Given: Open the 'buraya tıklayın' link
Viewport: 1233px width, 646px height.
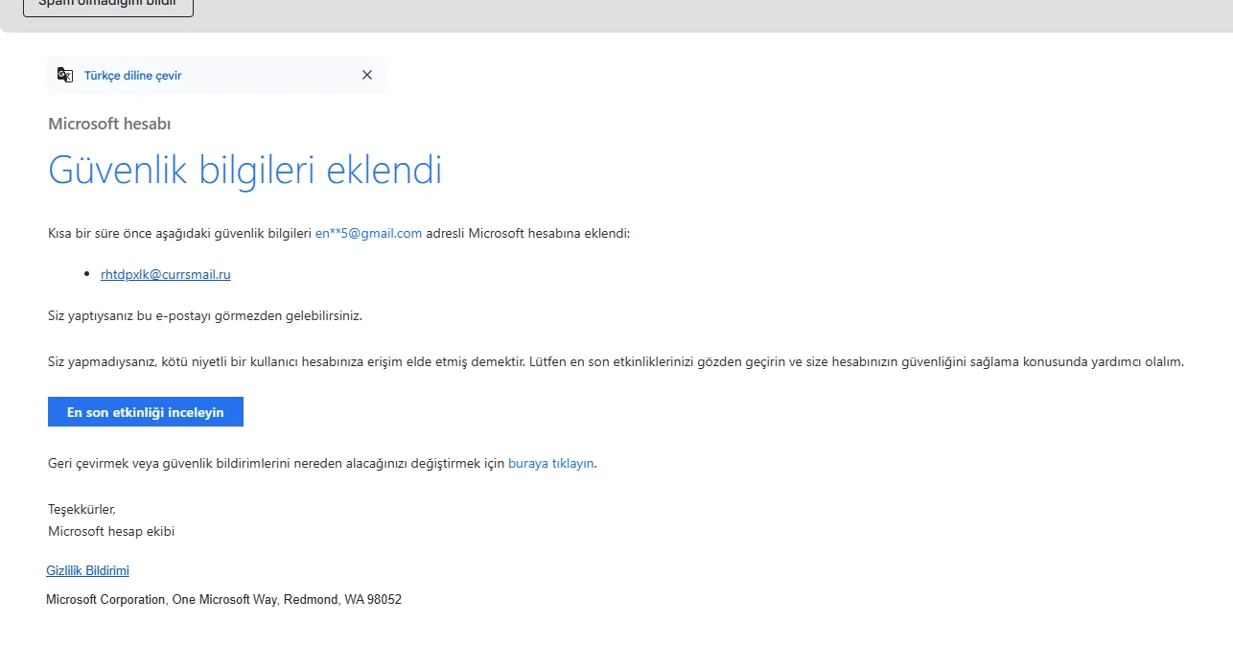Looking at the screenshot, I should click(x=551, y=463).
